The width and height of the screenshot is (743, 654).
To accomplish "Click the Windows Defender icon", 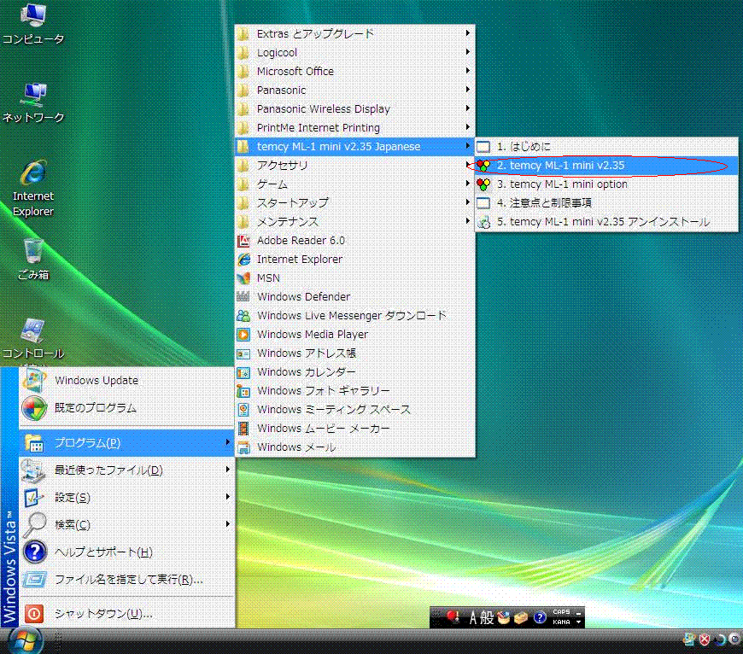I will [x=243, y=297].
